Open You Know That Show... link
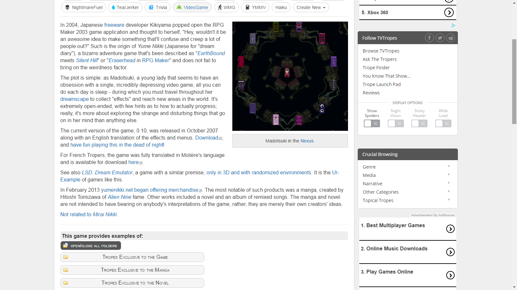The width and height of the screenshot is (517, 290). pos(386,76)
